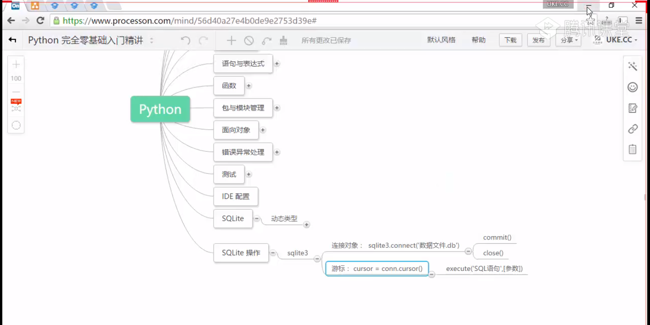Redo the last mind map change
The image size is (650, 325).
click(x=203, y=41)
